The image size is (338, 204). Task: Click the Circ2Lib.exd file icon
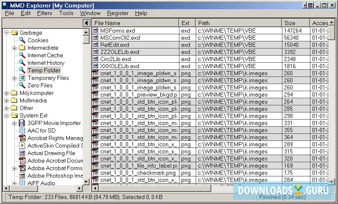95,59
